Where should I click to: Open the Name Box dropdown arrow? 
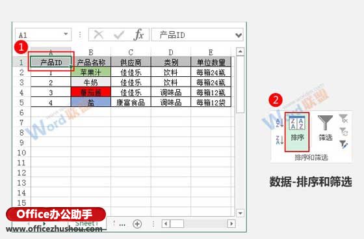click(66, 34)
